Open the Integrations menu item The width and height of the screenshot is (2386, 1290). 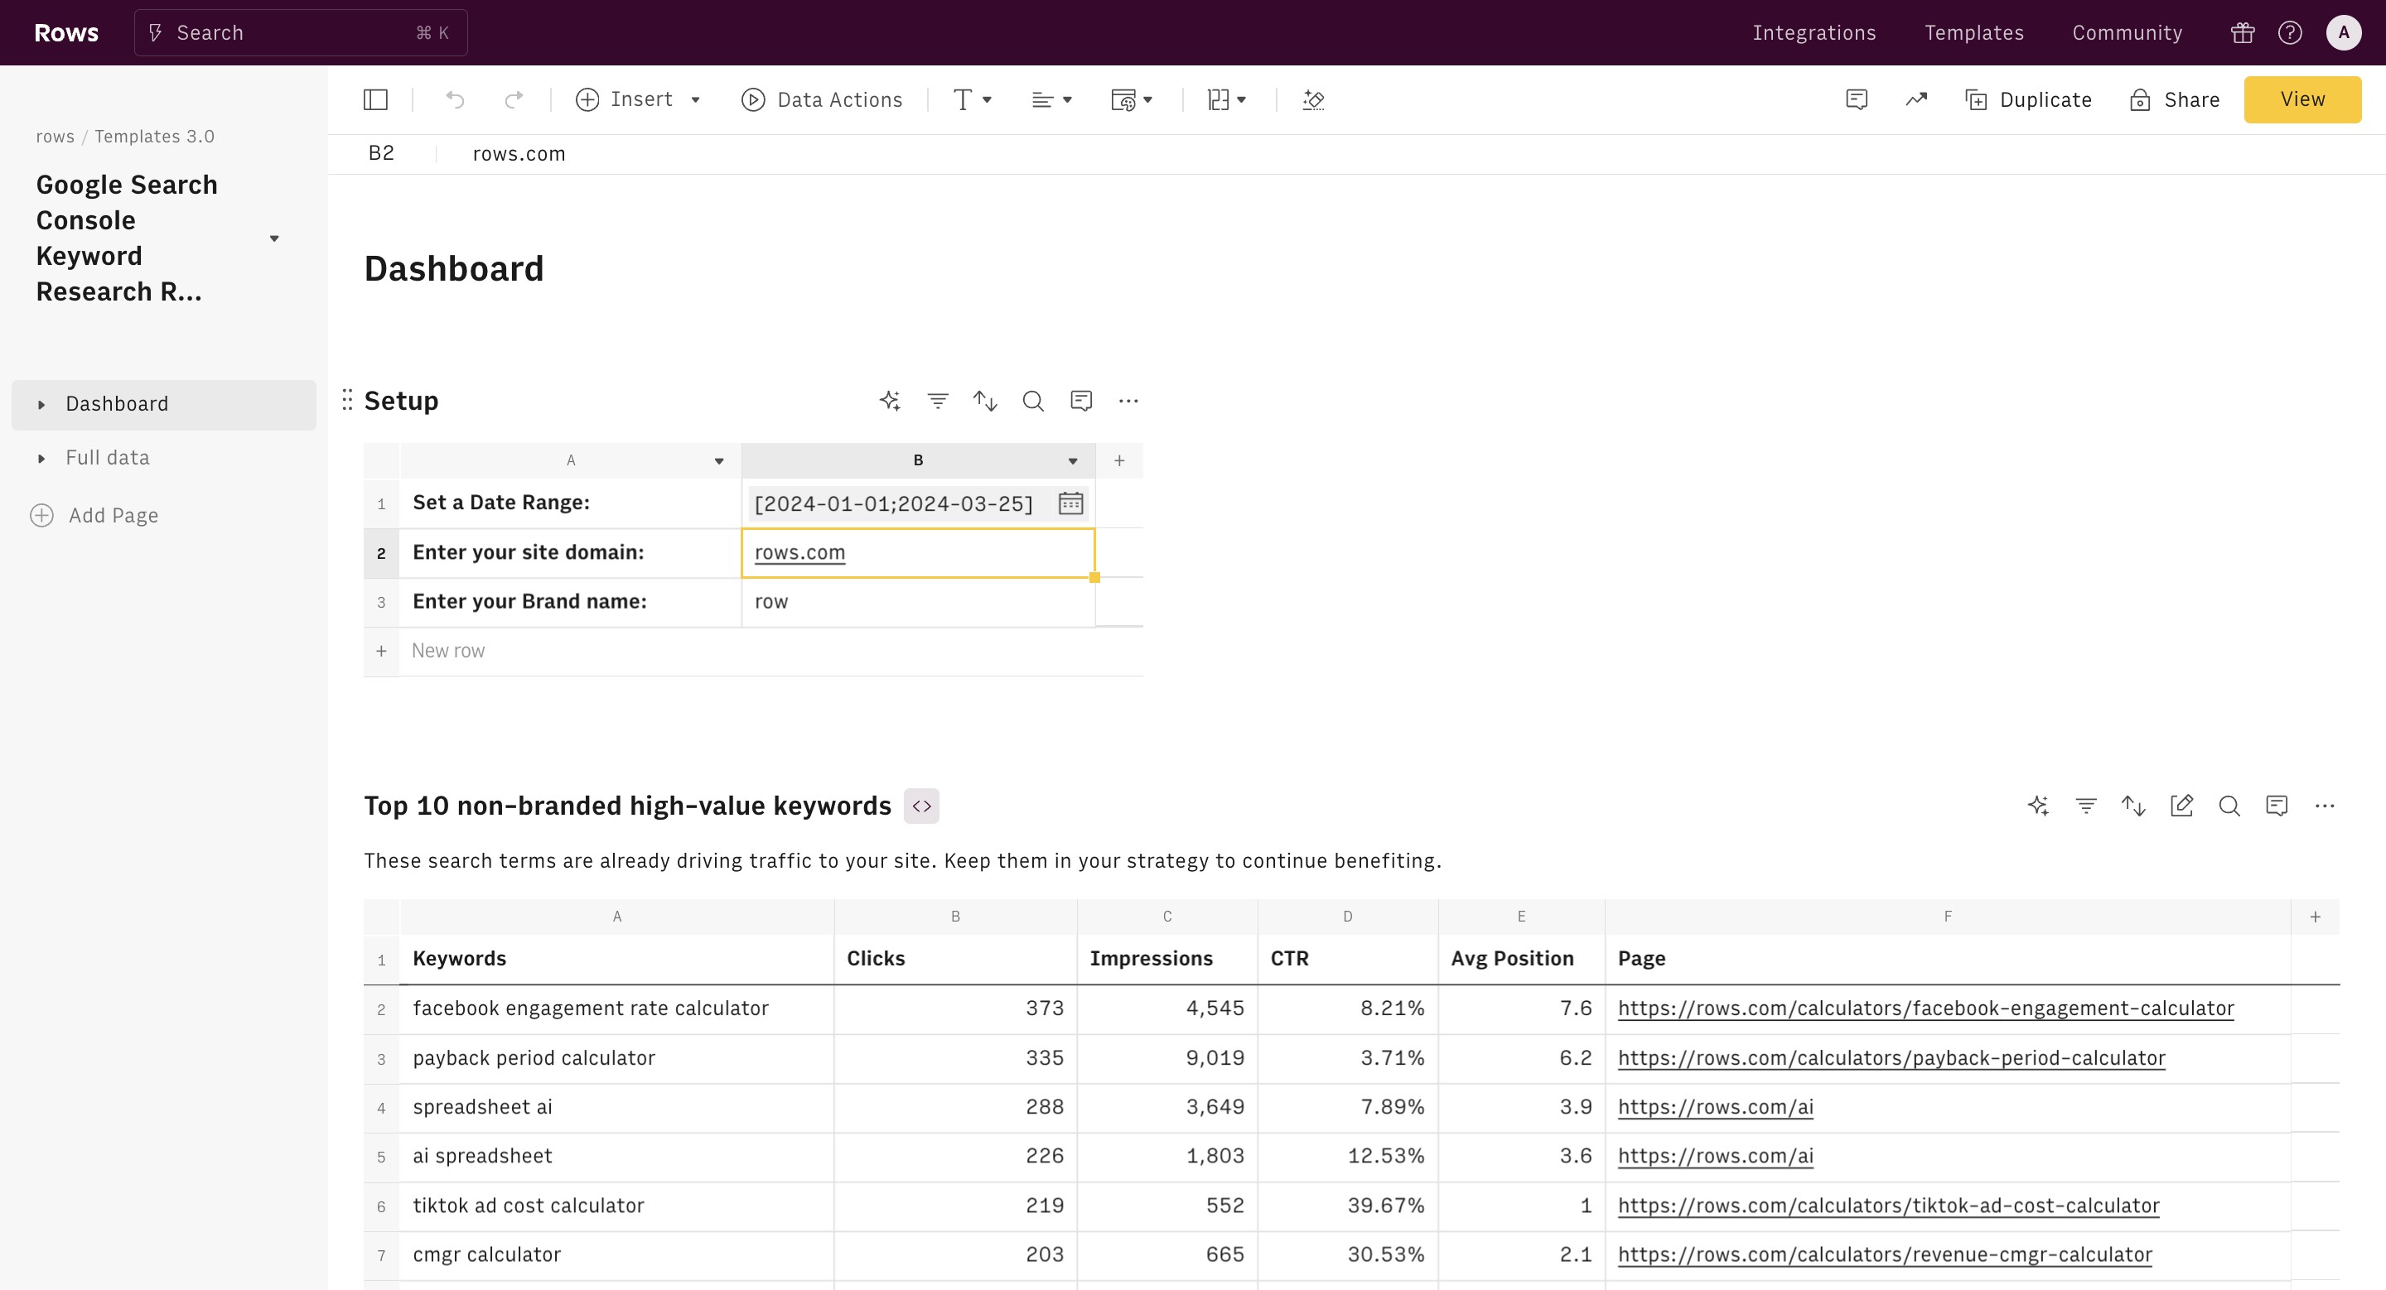(1814, 33)
